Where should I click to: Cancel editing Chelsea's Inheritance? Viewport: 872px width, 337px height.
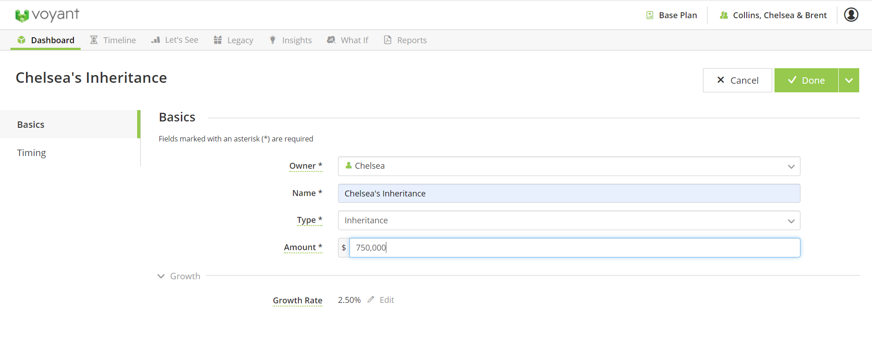coord(737,80)
